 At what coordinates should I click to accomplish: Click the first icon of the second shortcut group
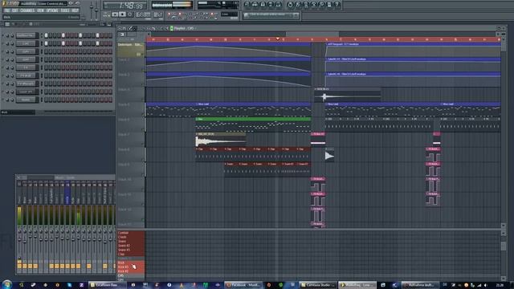(290, 4)
